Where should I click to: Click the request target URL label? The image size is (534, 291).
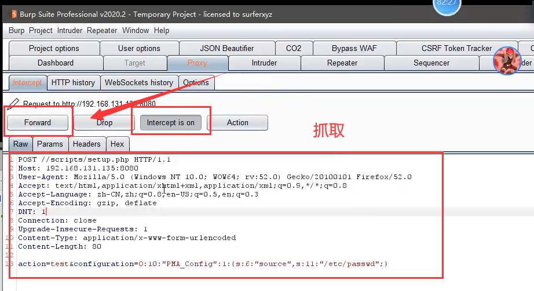click(x=89, y=104)
